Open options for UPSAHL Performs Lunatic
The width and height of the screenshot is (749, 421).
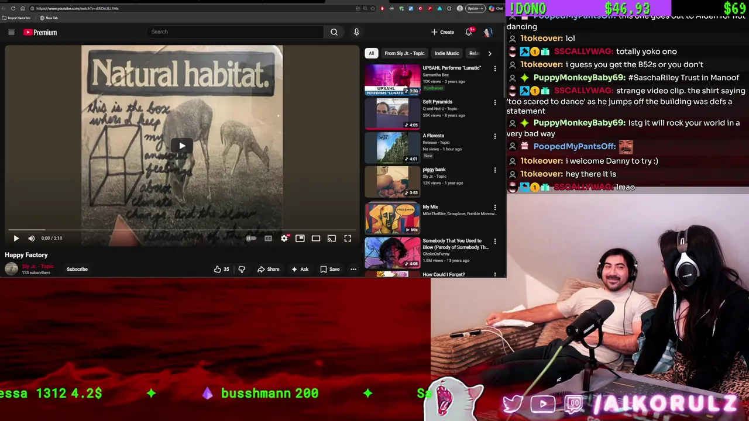(x=495, y=68)
